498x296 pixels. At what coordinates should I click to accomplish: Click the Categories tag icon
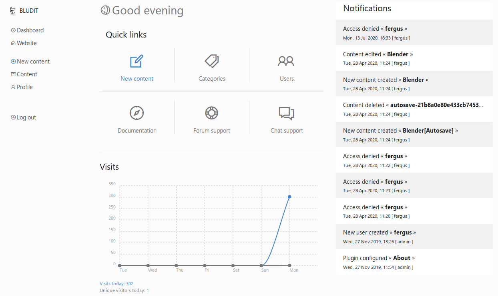pos(212,62)
